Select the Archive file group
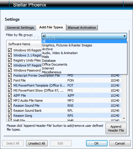Screen dimensions: 133x149 84,49
